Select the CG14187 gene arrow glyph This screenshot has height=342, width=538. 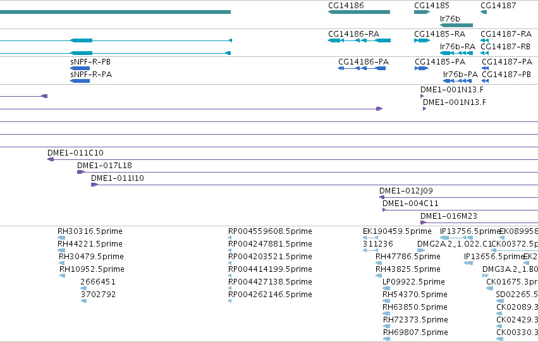[484, 12]
